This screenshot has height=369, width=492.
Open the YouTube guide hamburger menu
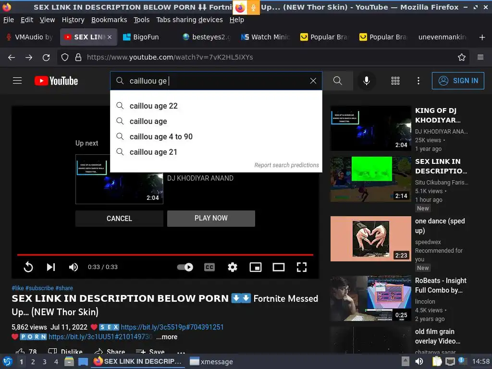pos(17,81)
